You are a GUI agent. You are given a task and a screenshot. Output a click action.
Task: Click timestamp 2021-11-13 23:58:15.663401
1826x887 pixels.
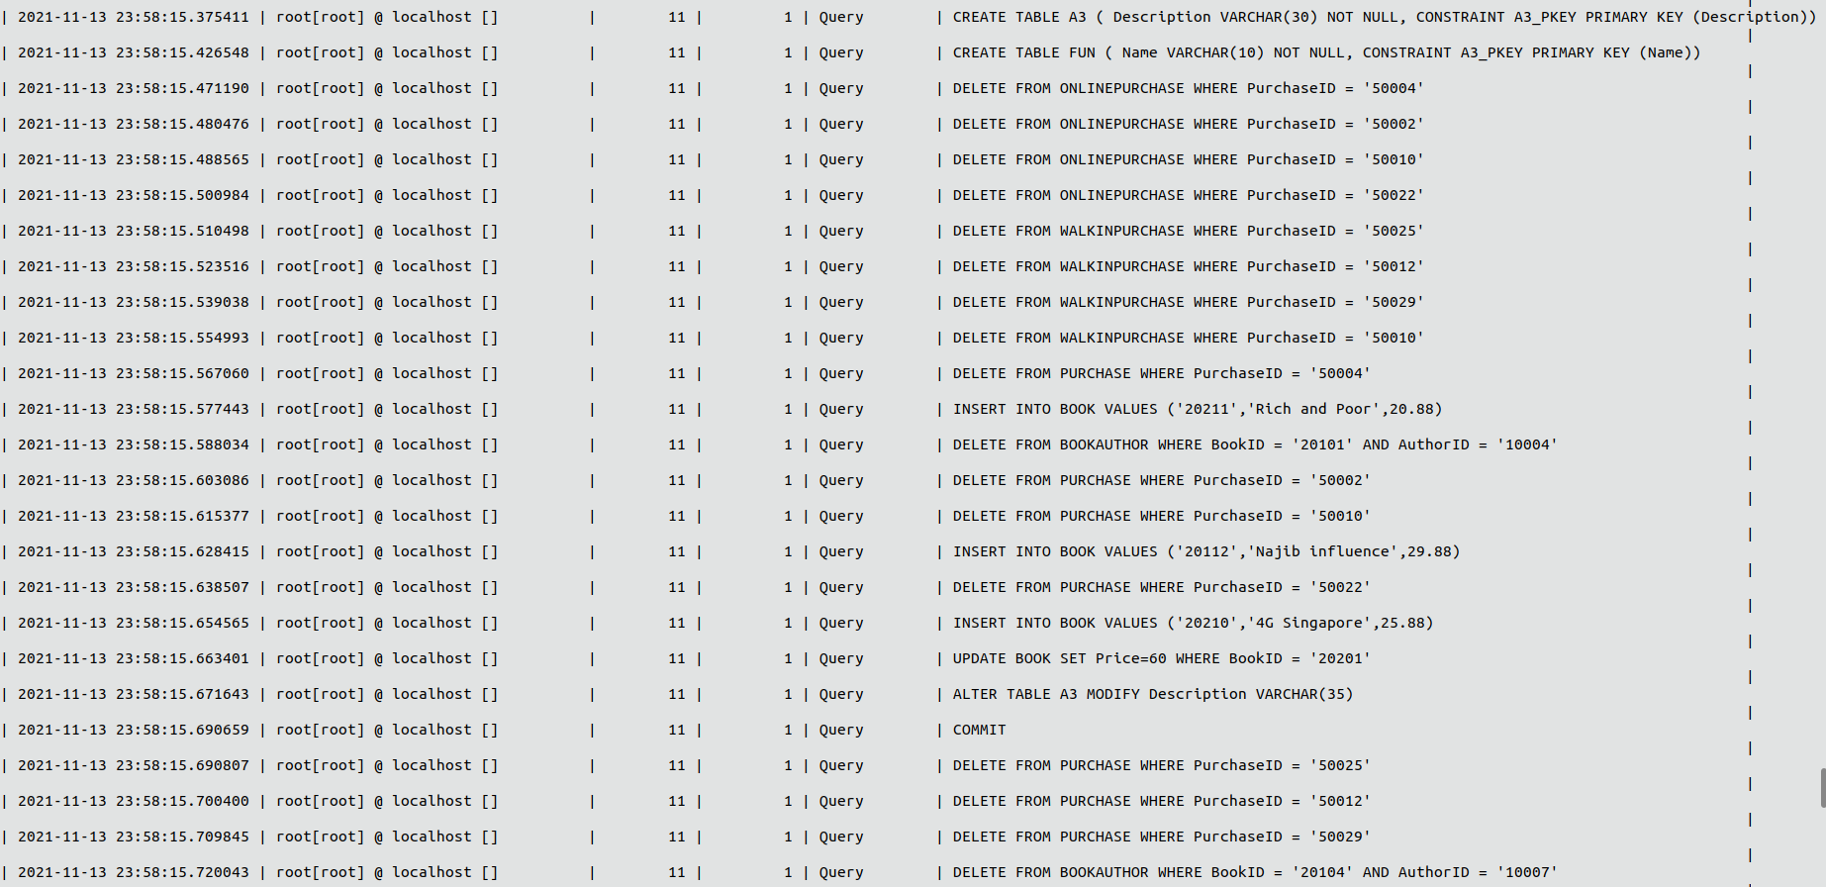[134, 658]
